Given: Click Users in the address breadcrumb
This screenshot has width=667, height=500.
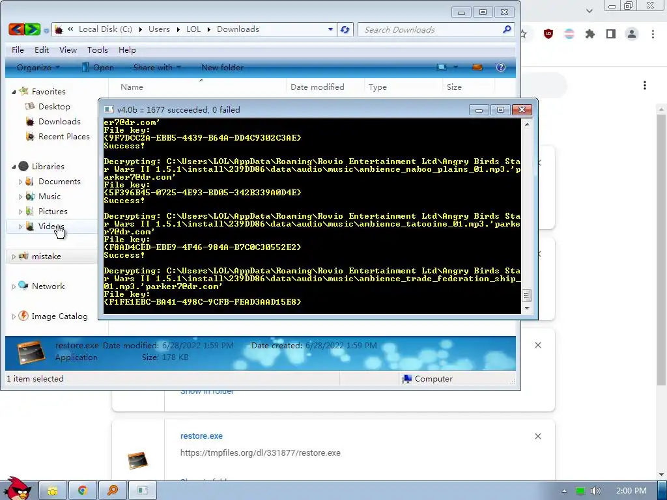Looking at the screenshot, I should click(159, 29).
